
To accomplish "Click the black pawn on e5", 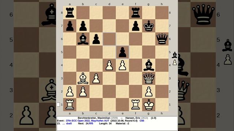I will click(122, 52).
